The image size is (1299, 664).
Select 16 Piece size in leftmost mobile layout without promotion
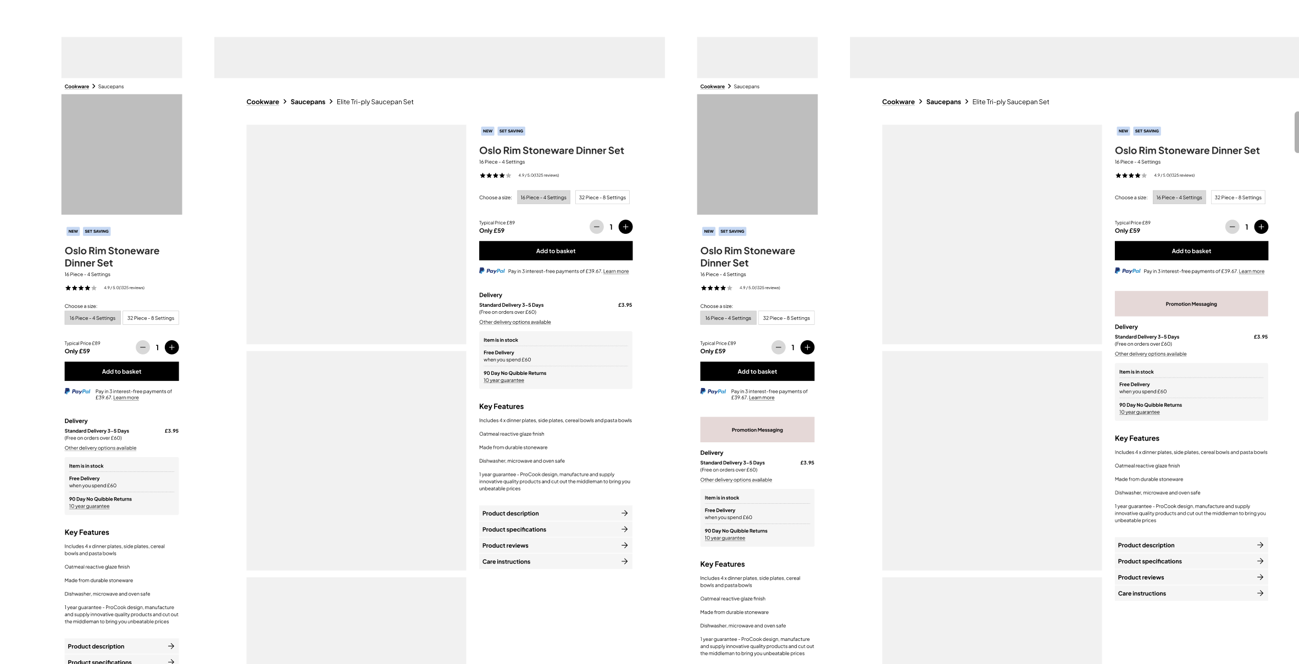[x=92, y=318]
